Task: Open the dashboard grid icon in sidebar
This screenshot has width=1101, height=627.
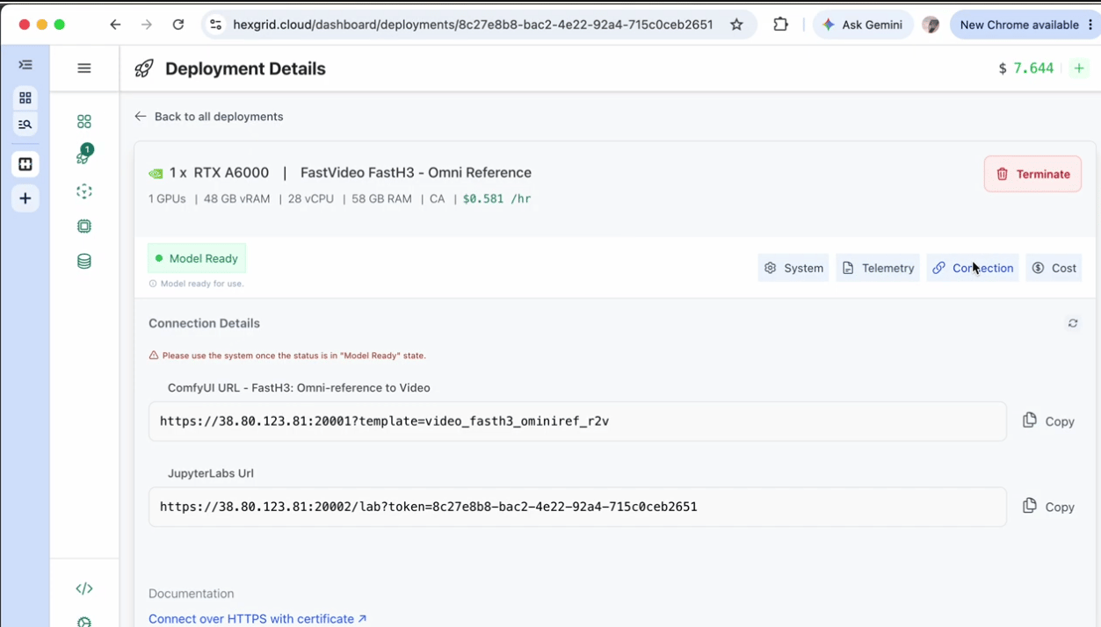Action: (84, 121)
